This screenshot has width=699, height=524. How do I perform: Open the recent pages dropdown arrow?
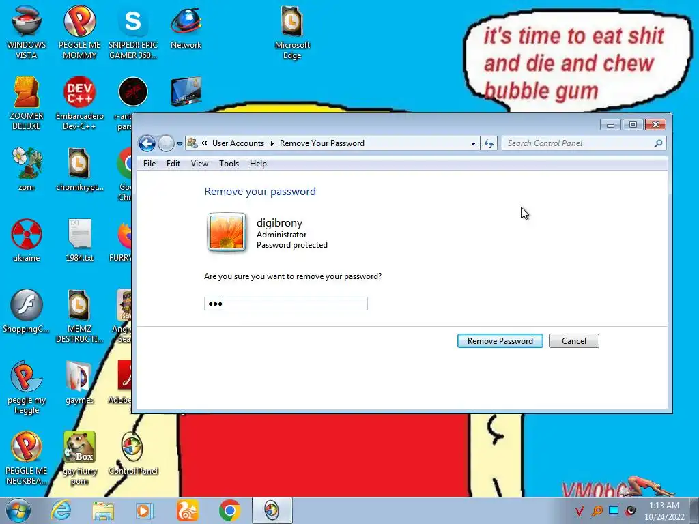tap(180, 144)
